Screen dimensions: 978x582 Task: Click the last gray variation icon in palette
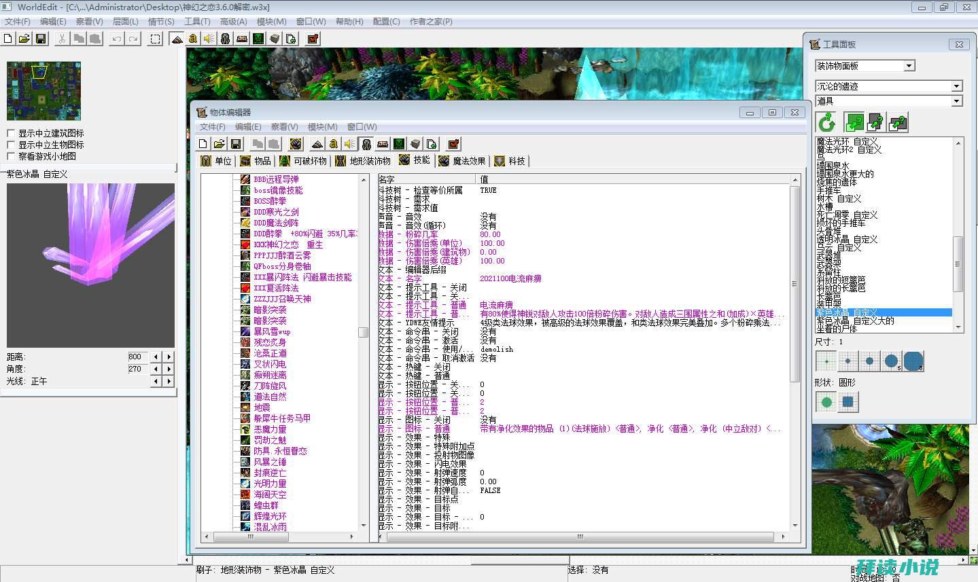coord(898,123)
